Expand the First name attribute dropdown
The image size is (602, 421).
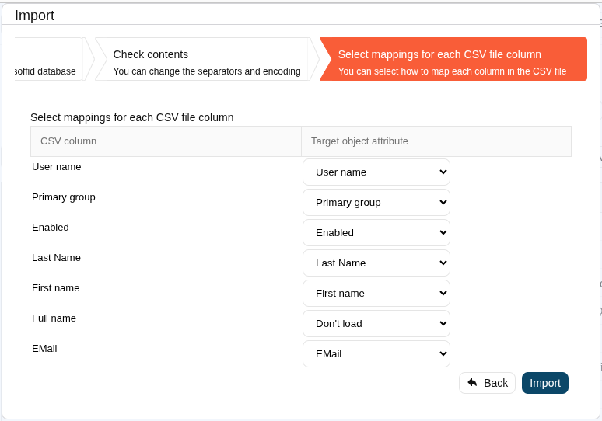(376, 293)
